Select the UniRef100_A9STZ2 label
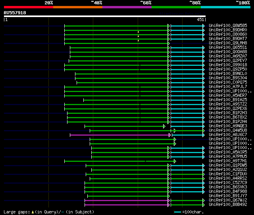Viewport: 254px width, 215px height. 228,104
